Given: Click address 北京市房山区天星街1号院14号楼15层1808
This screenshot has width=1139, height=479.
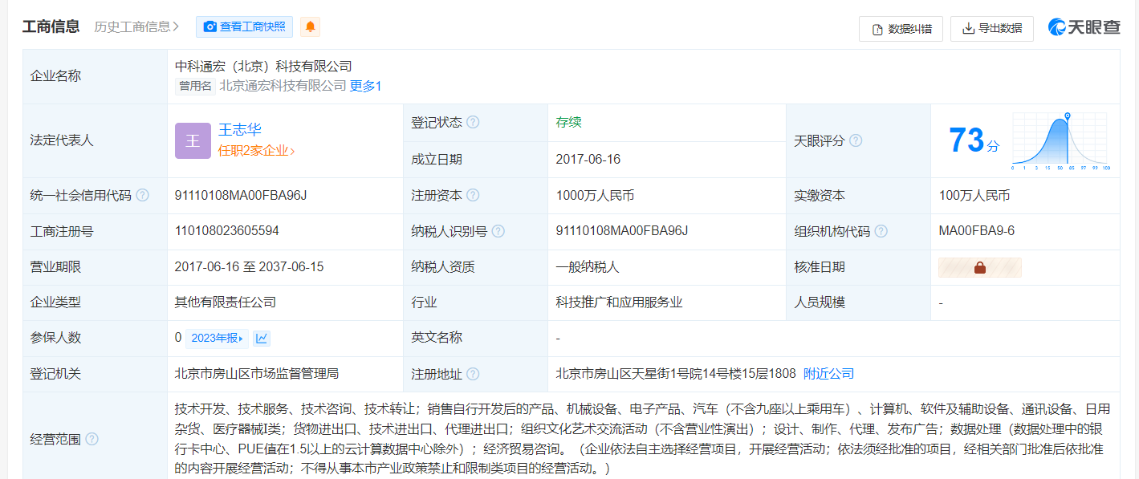Looking at the screenshot, I should (x=676, y=374).
